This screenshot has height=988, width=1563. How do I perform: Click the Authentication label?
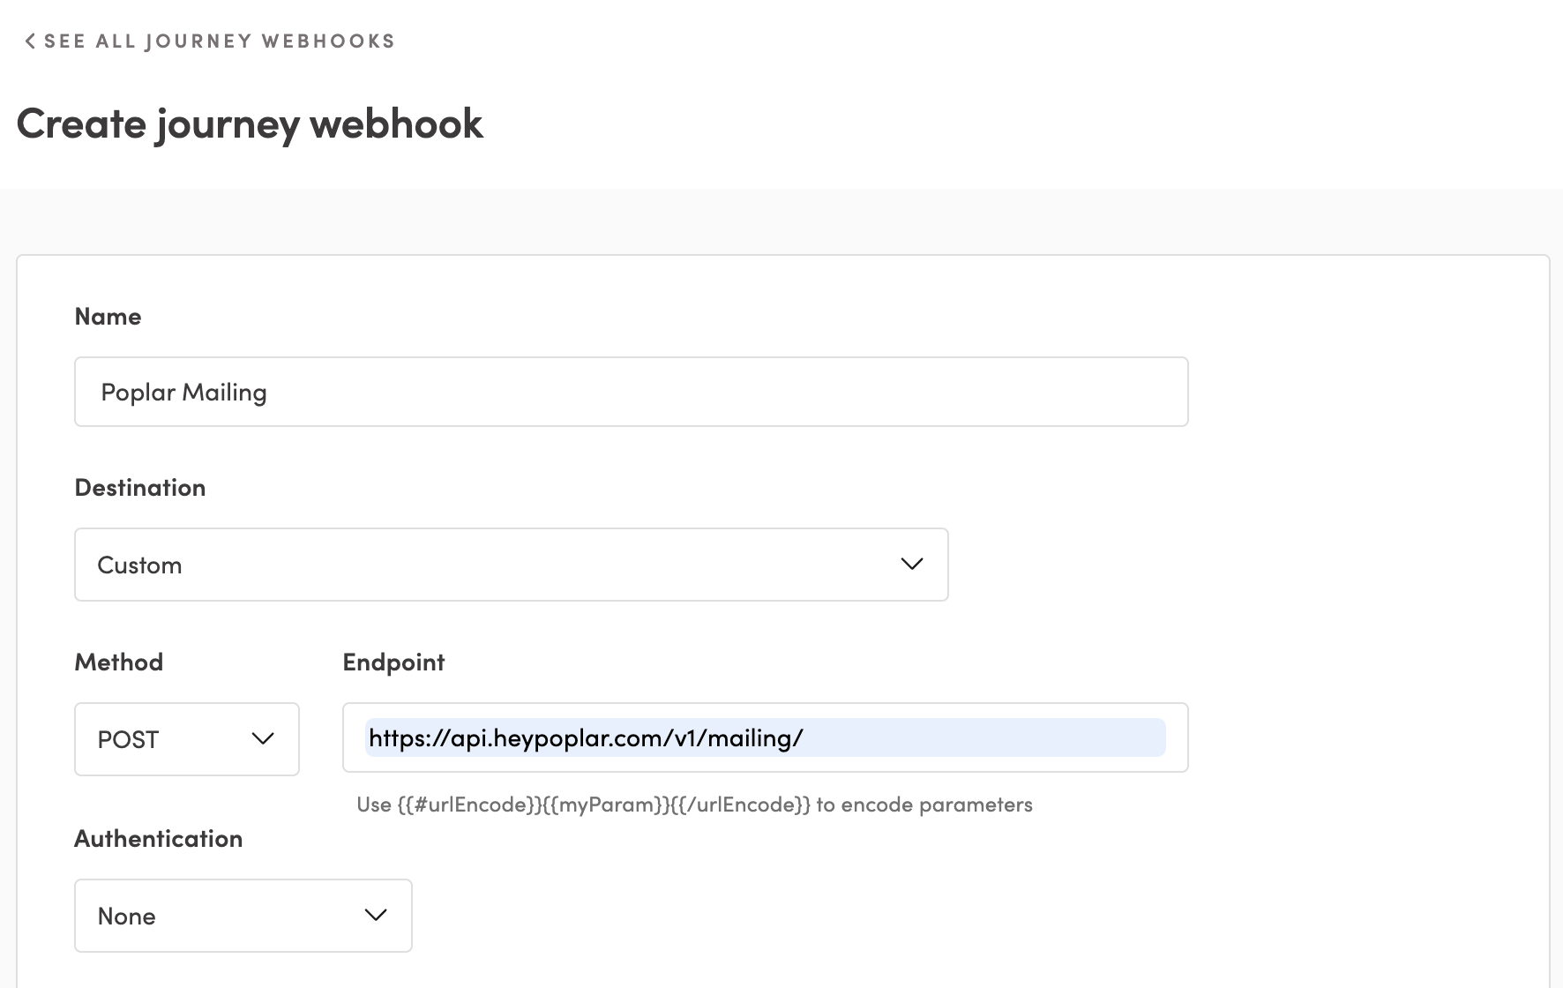coord(159,839)
